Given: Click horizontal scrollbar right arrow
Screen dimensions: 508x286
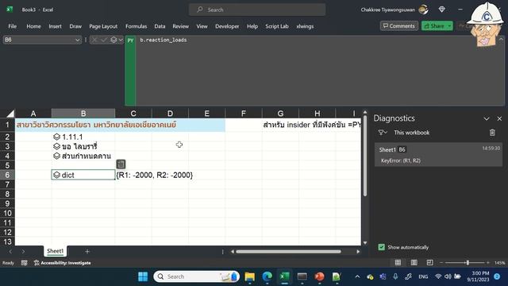Looking at the screenshot, I should (358, 251).
